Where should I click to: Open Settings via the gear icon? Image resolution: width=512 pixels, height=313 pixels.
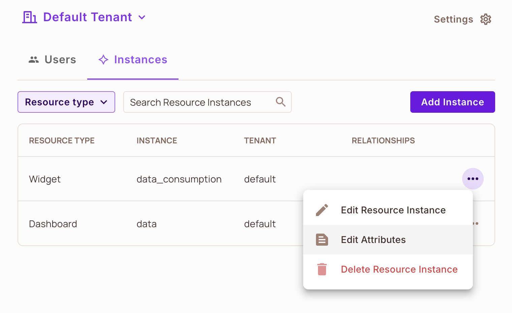[485, 19]
